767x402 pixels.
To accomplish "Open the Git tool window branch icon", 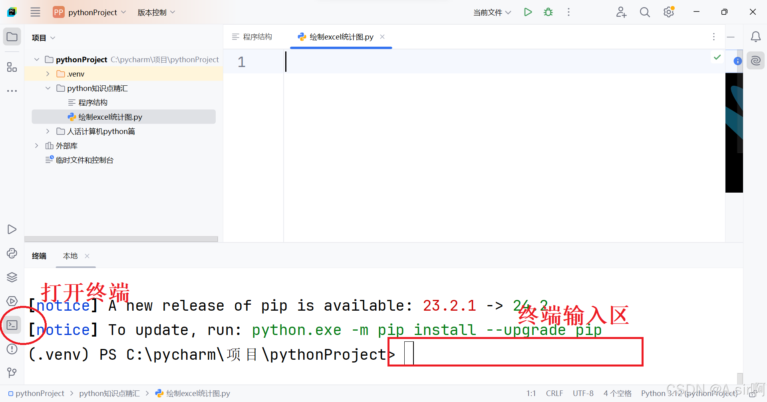I will (12, 372).
